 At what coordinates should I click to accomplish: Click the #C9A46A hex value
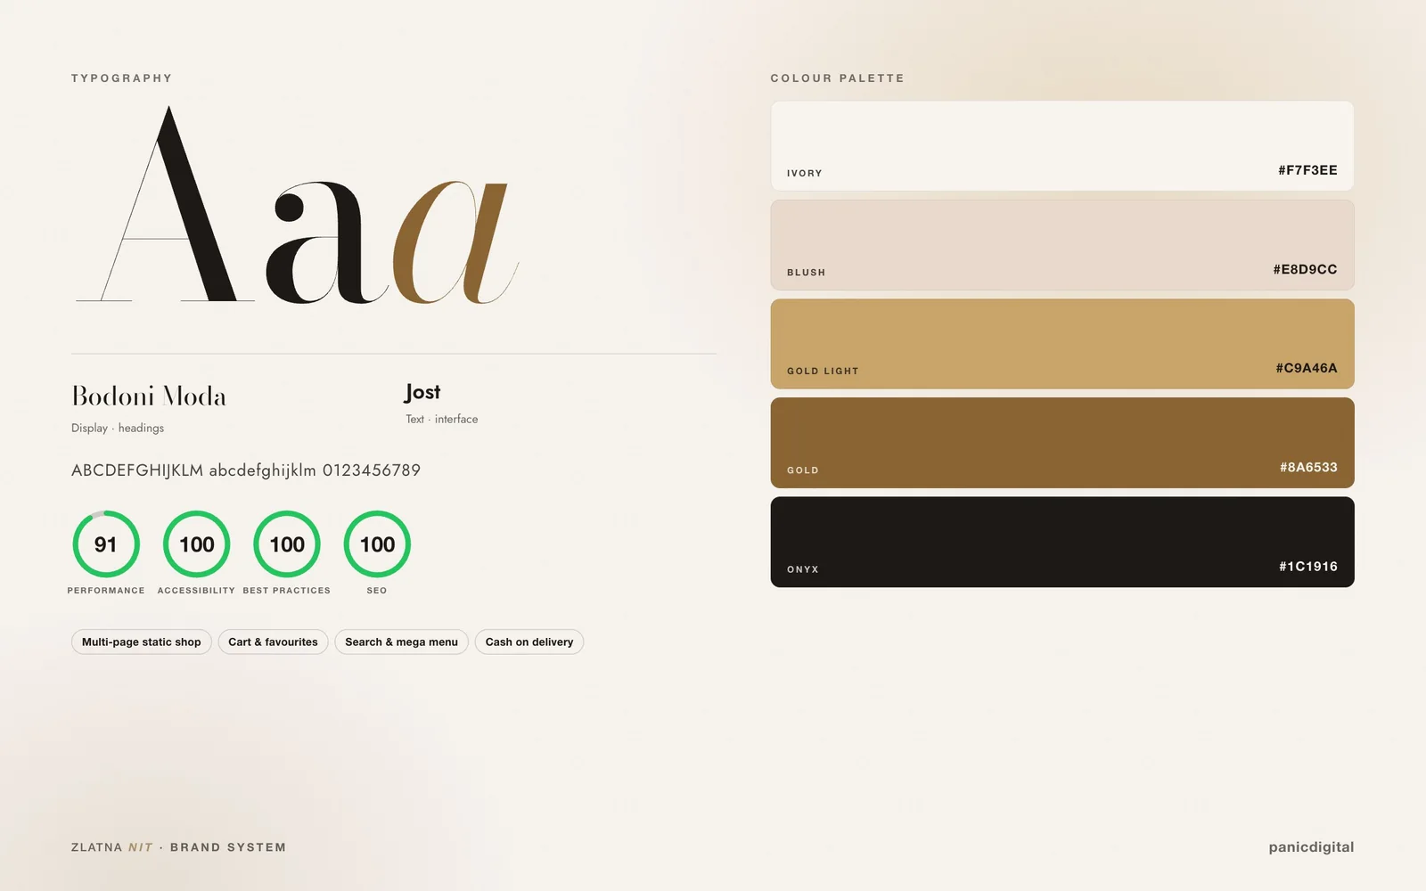(1307, 368)
